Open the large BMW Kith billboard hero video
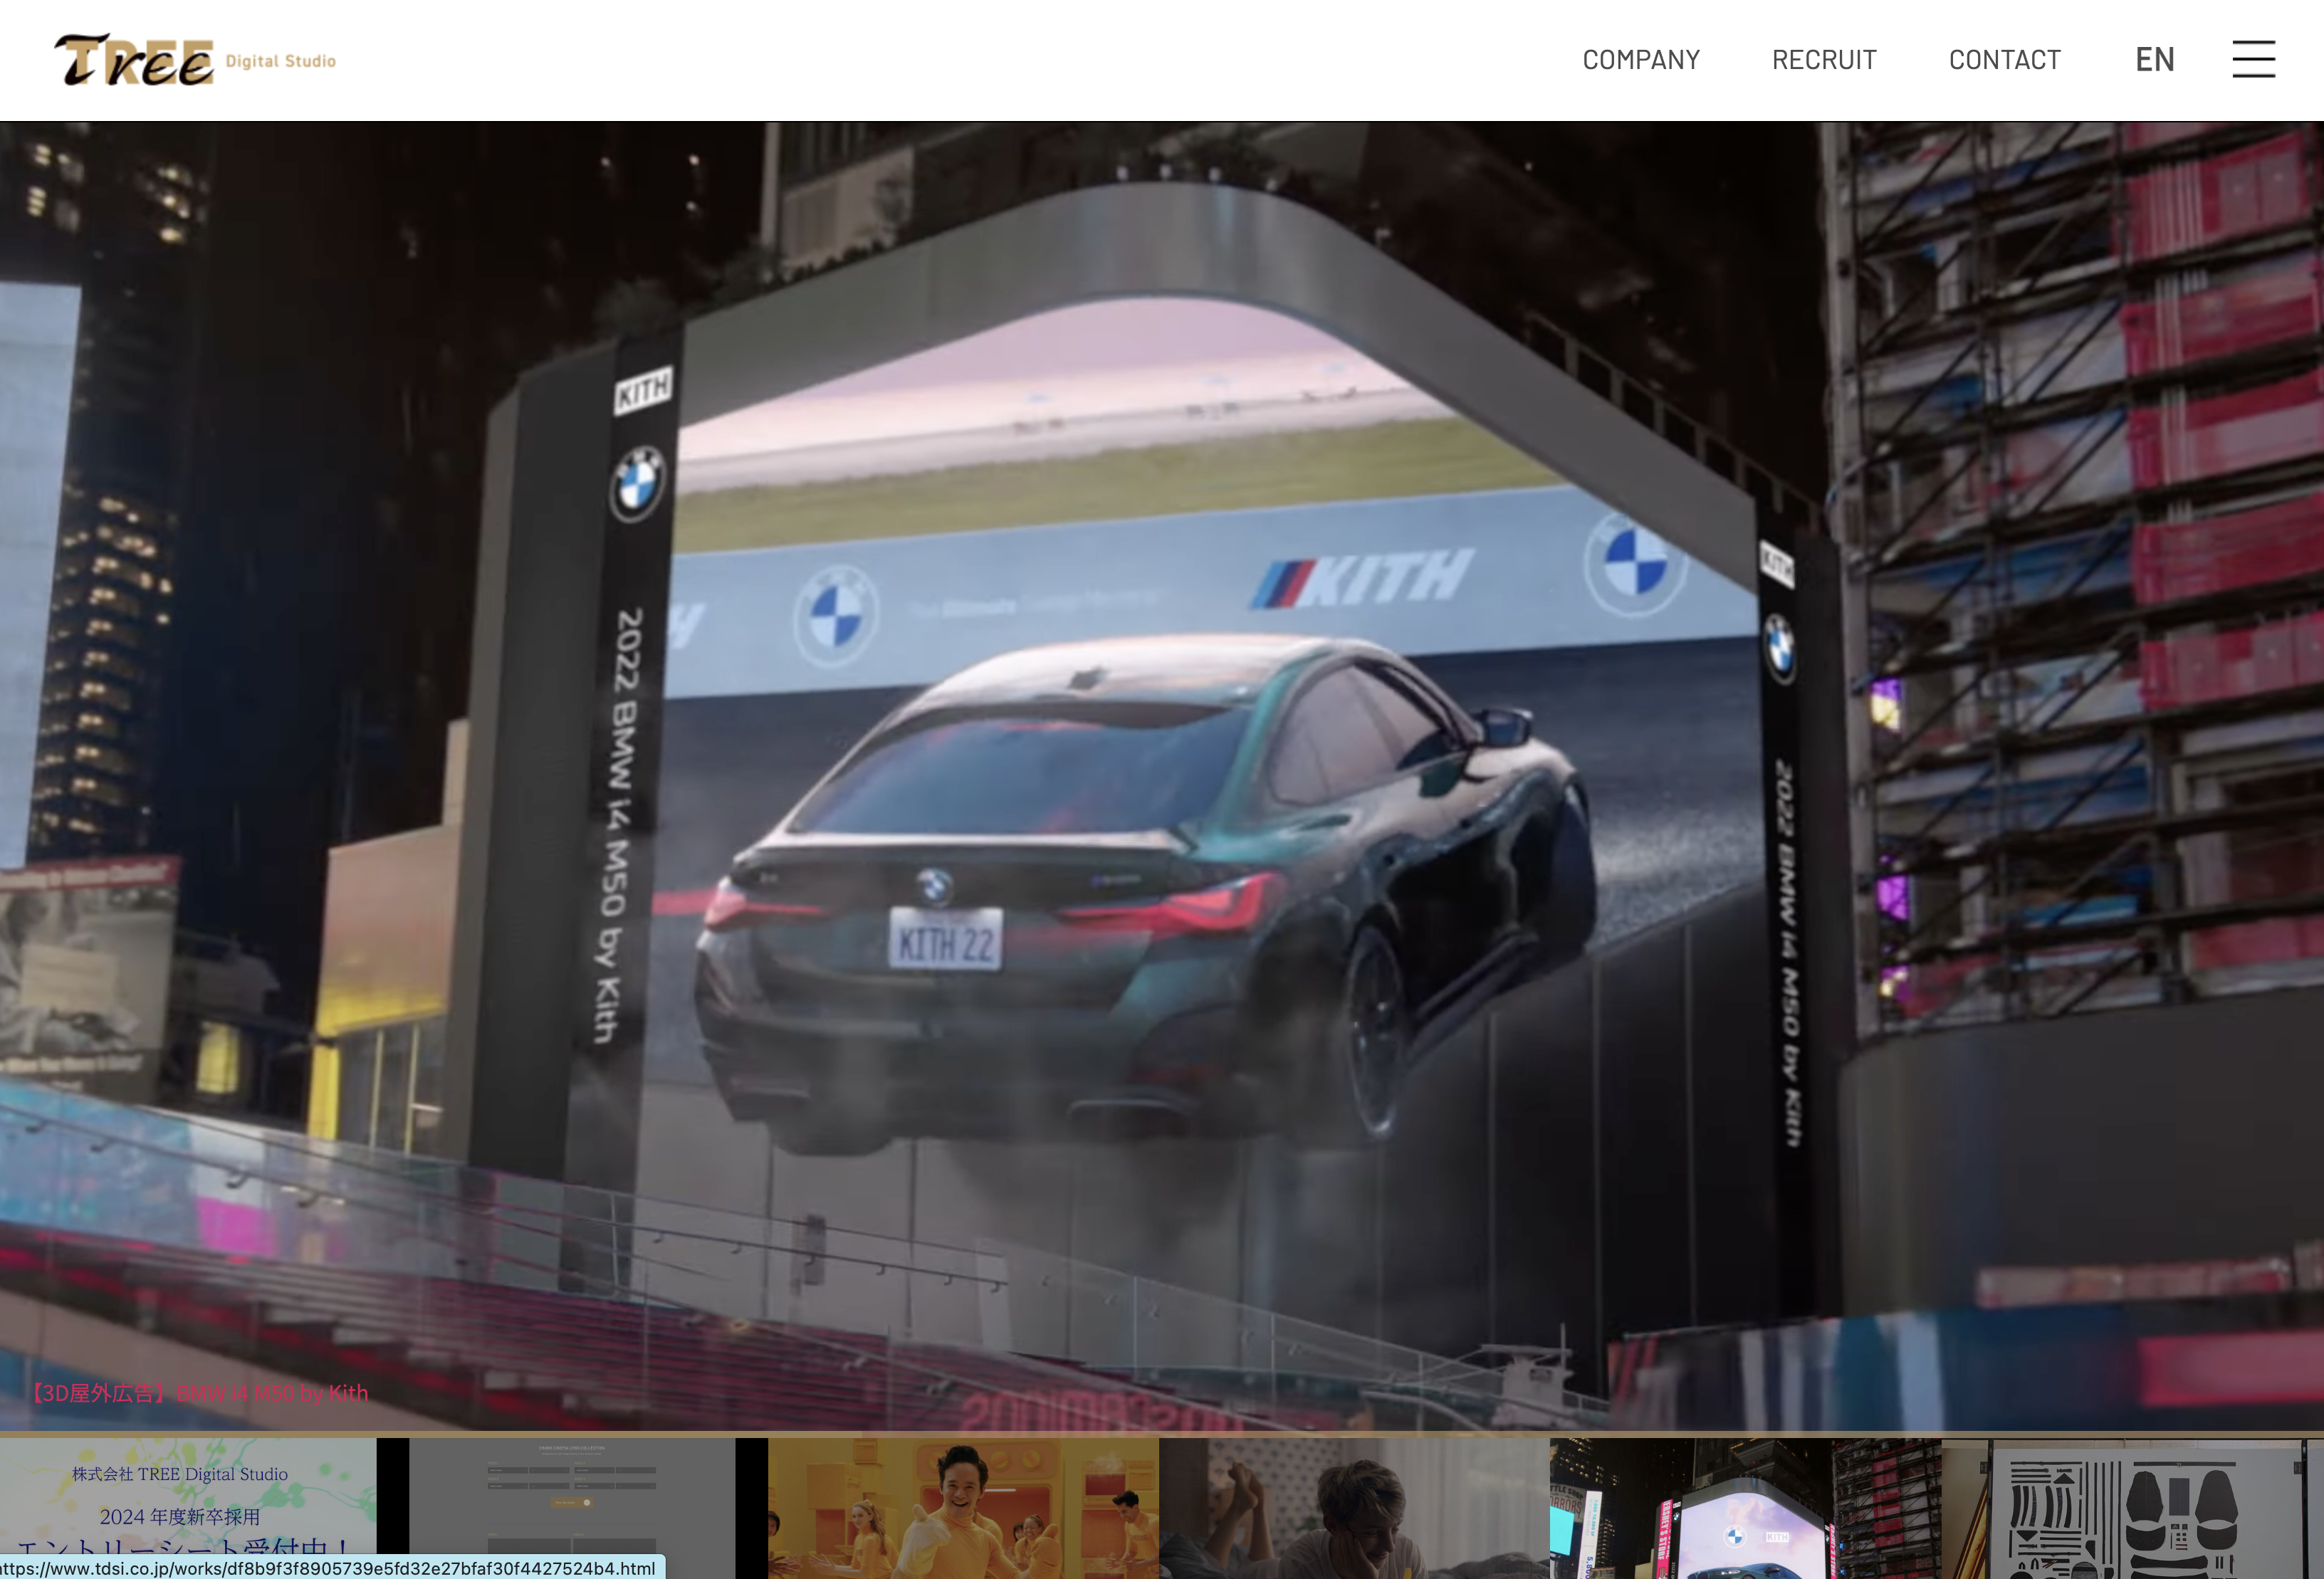The height and width of the screenshot is (1579, 2324). [x=1162, y=776]
